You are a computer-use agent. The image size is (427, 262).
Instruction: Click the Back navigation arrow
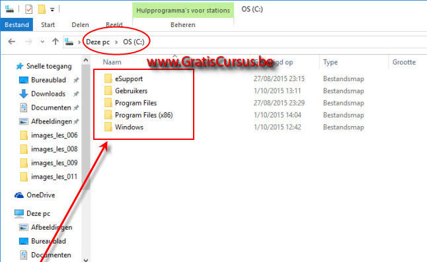(11, 42)
